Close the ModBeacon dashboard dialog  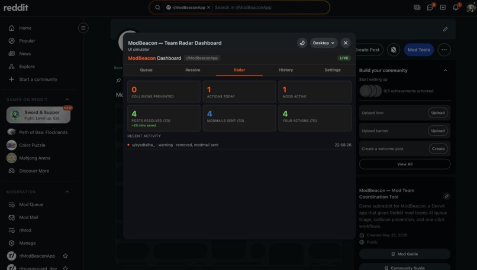(x=346, y=43)
